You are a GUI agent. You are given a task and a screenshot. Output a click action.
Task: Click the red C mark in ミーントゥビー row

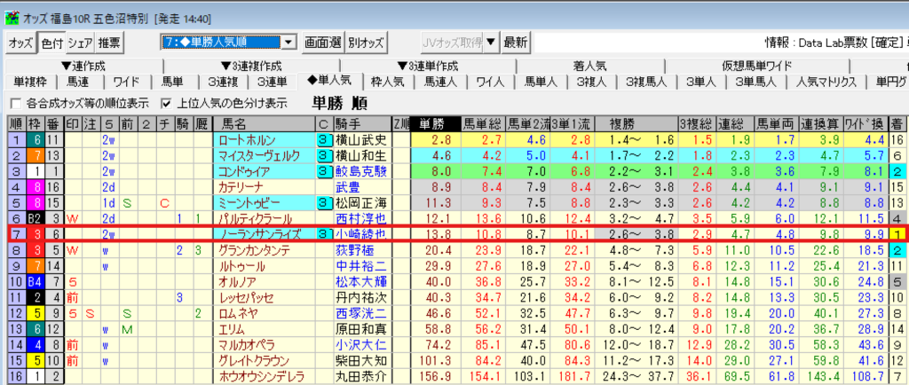164,202
